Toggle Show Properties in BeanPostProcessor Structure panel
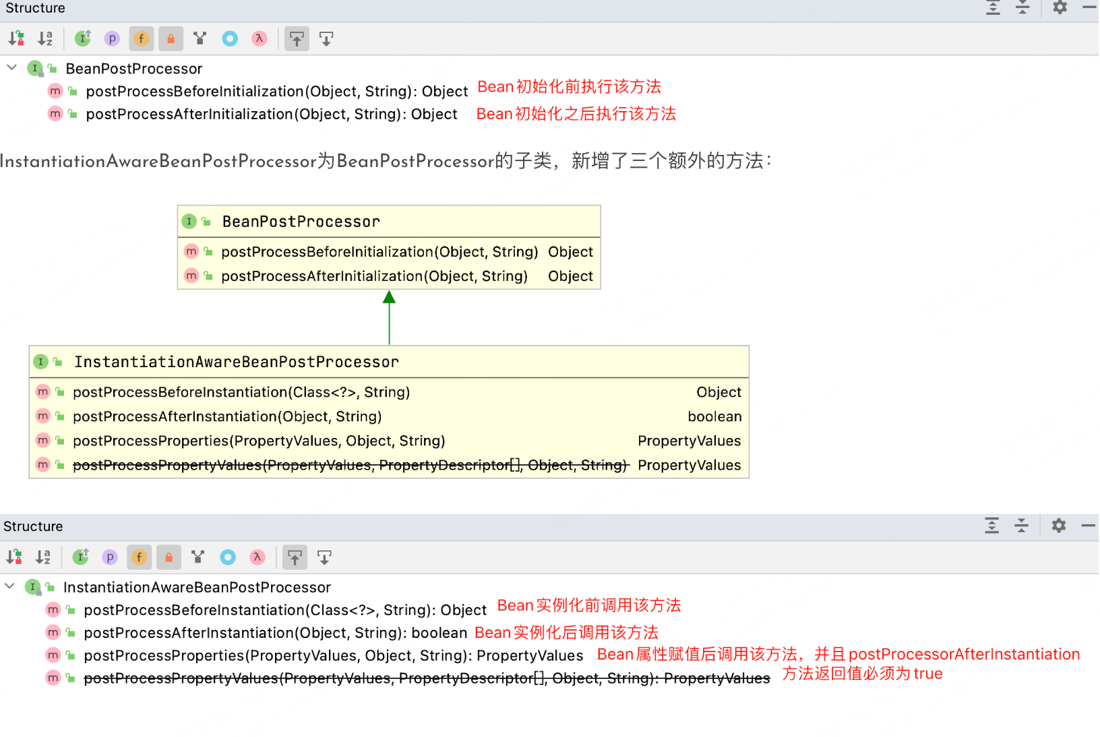1100x737 pixels. pyautogui.click(x=112, y=38)
